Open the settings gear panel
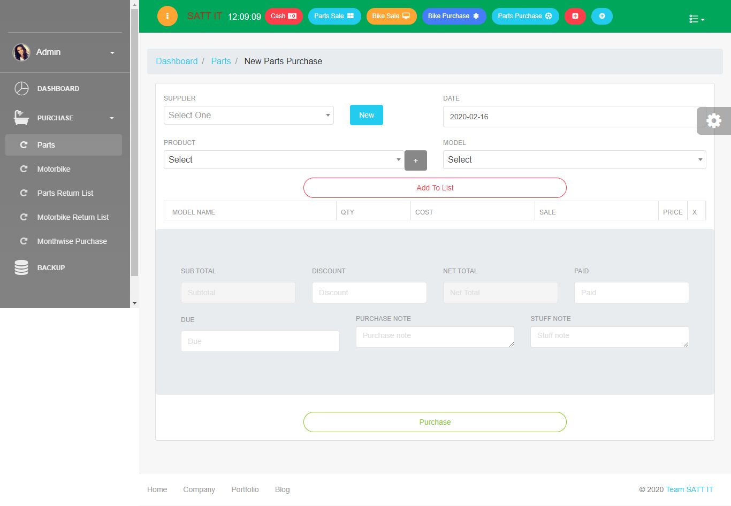 point(714,121)
